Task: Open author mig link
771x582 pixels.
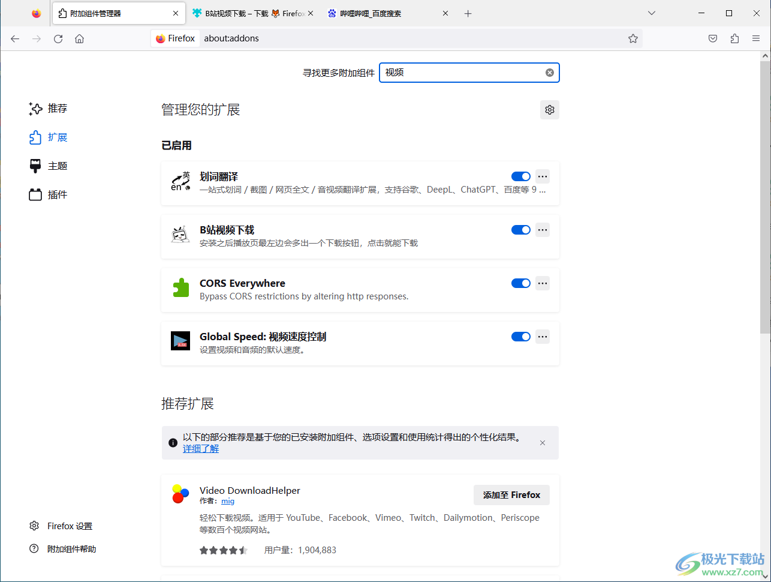Action: 228,501
